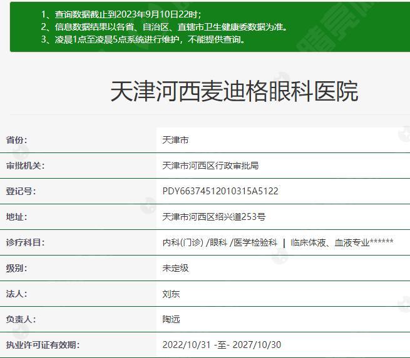Click the 执业许可证有效期 field label
Image resolution: width=410 pixels, height=358 pixels.
click(43, 345)
